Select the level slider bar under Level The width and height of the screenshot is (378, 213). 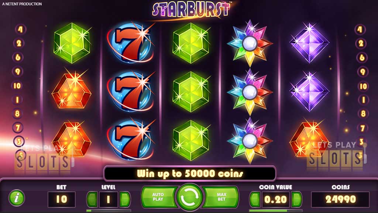(109, 210)
